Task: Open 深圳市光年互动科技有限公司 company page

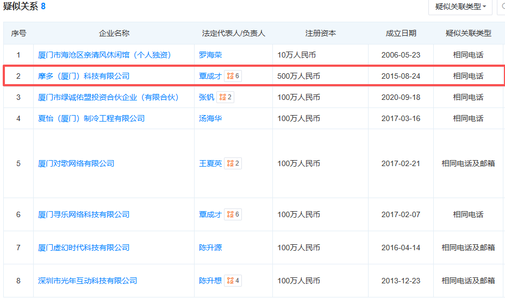Action: pos(88,281)
